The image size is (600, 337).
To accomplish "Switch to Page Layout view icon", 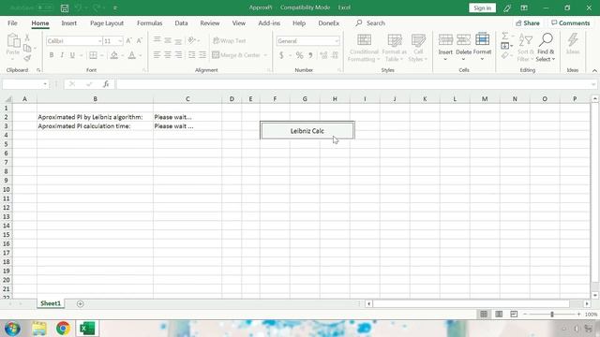I will click(499, 315).
